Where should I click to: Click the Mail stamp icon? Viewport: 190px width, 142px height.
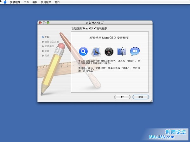click(x=96, y=52)
